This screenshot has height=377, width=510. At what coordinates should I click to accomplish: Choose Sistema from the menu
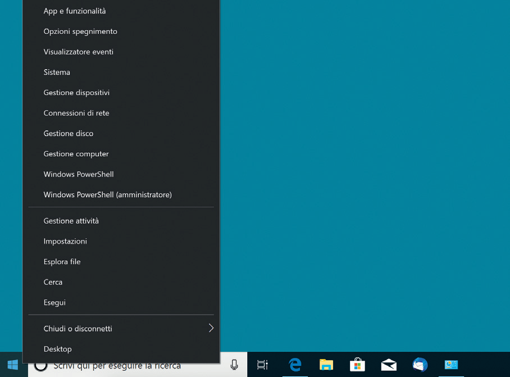[121, 72]
